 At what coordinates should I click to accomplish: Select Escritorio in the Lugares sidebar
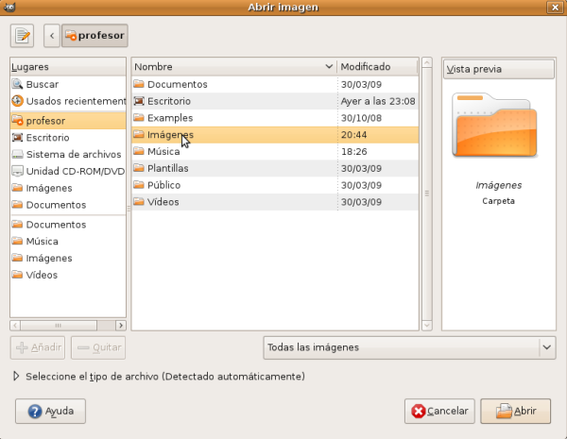[47, 137]
